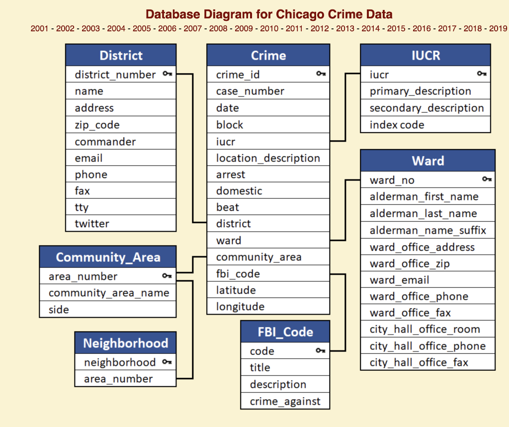This screenshot has height=427, width=509.
Task: Go to the 2009 data link
Action: pos(244,28)
